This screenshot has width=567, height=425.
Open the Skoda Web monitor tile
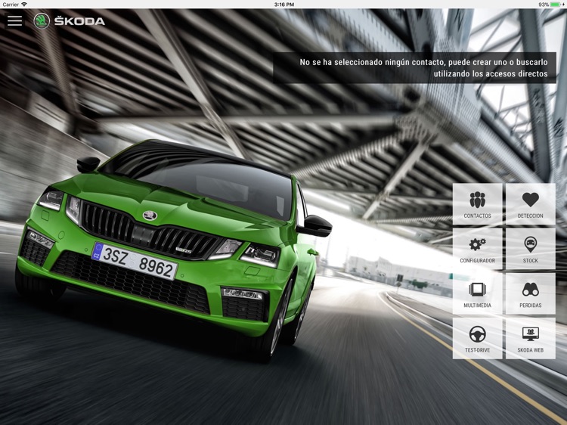click(530, 339)
